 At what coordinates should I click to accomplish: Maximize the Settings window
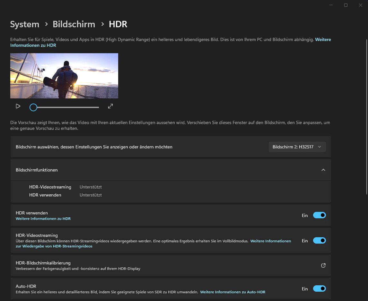[346, 5]
